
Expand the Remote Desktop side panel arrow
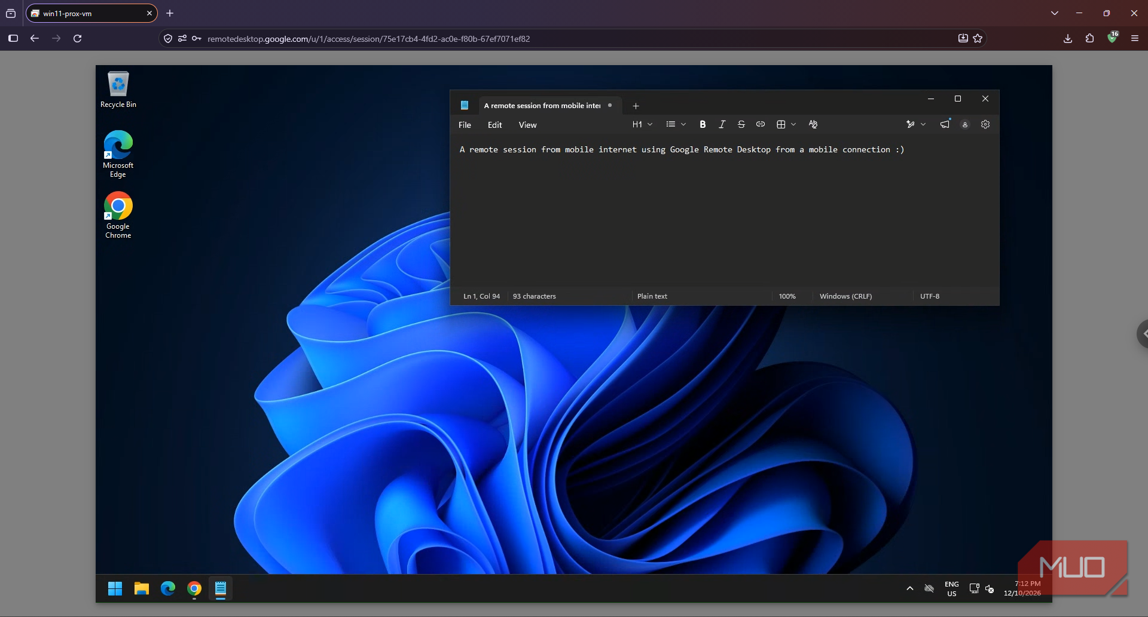(x=1143, y=334)
